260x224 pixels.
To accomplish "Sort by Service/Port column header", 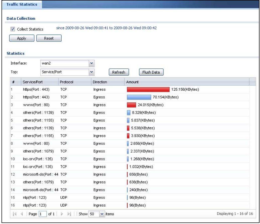I will point(40,82).
